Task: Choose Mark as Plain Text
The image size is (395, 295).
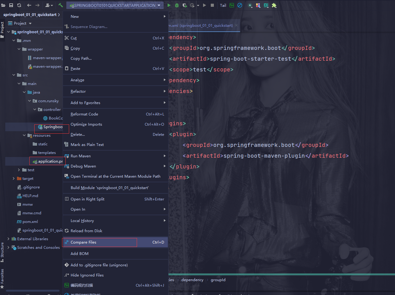Action: (x=115, y=145)
